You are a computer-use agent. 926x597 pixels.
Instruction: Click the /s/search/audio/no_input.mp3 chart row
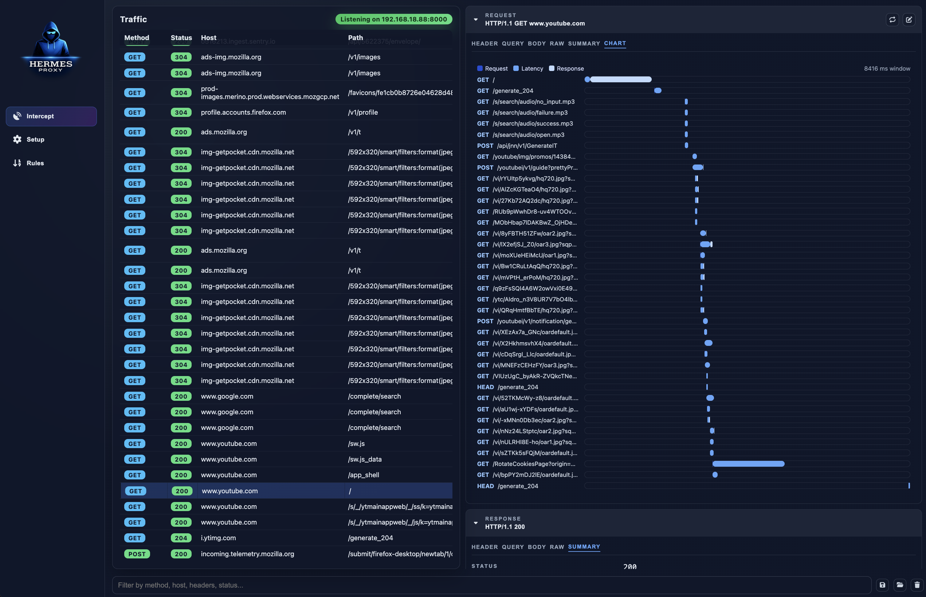pos(693,102)
